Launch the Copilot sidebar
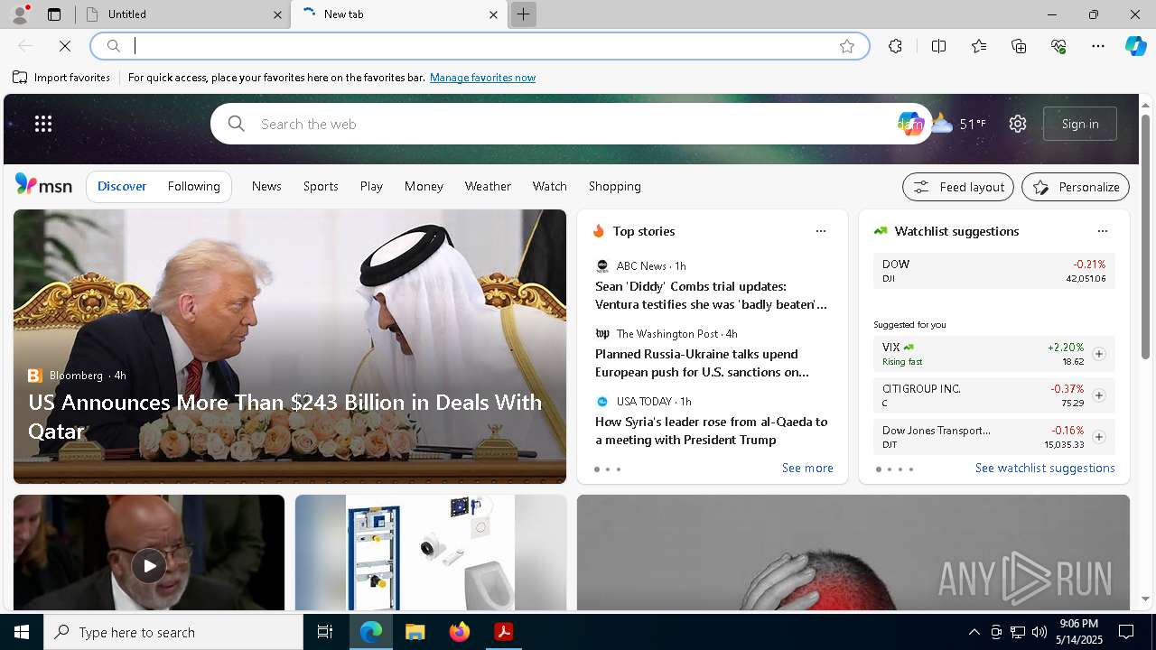Viewport: 1156px width, 650px height. (x=1135, y=46)
